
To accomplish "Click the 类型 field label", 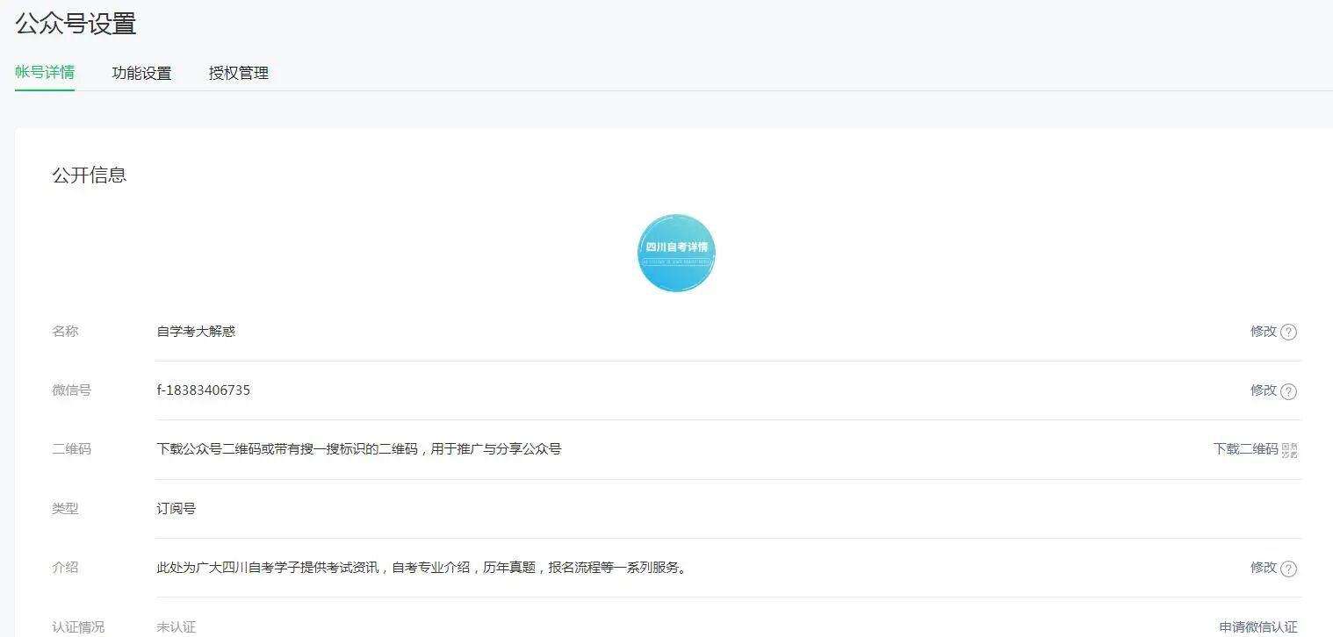I will tap(65, 508).
